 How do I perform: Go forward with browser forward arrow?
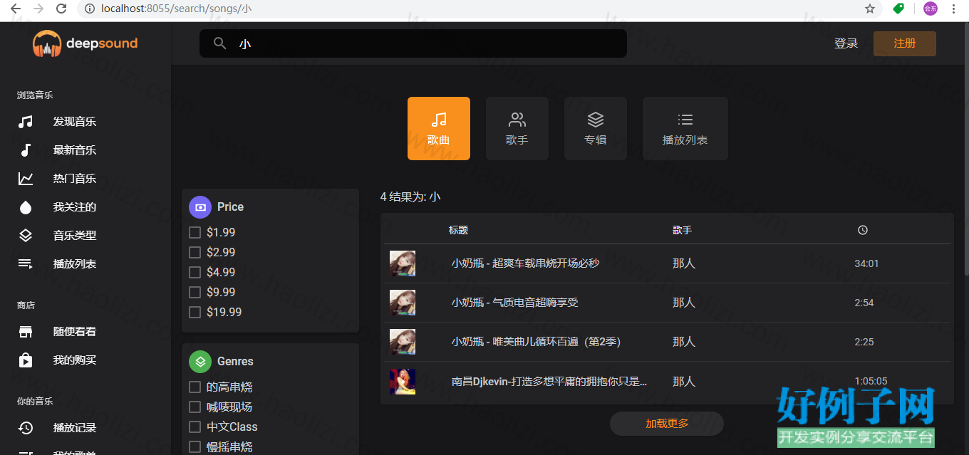pyautogui.click(x=38, y=9)
